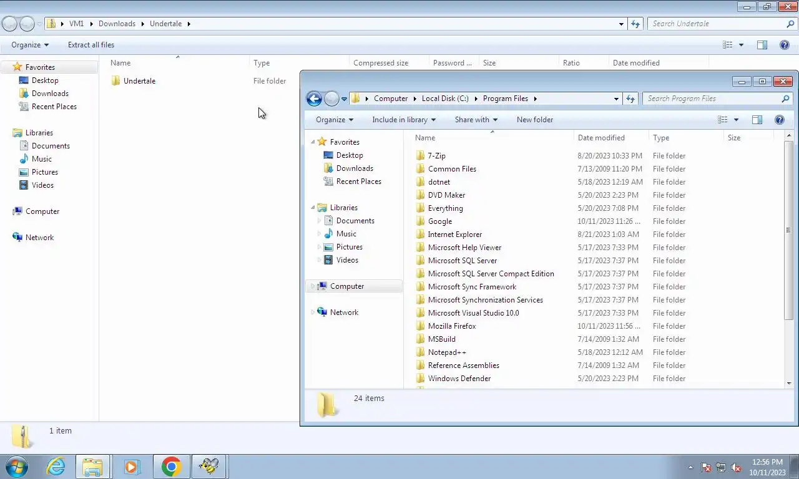Select the Notepad++ folder icon
The height and width of the screenshot is (479, 799).
(x=420, y=352)
